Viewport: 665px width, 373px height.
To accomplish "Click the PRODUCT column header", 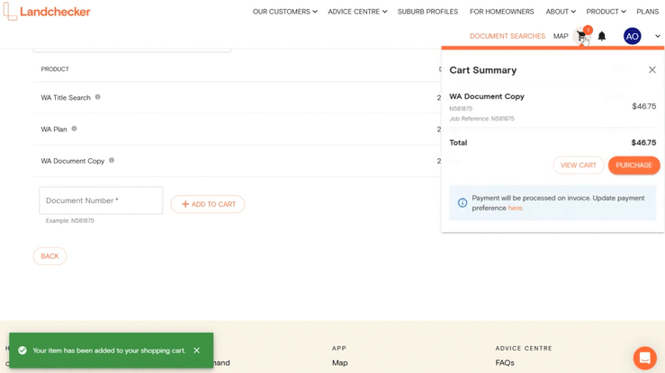I will [x=55, y=69].
